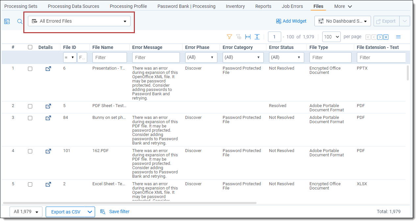The image size is (418, 223).
Task: Select the checkbox for row 1
Action: tap(30, 69)
